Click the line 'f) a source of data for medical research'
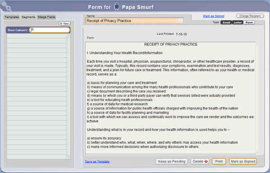Image resolution: width=270 pixels, height=173 pixels. pos(117,104)
